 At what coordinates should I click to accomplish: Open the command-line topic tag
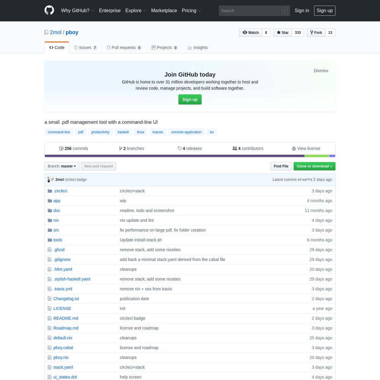[x=59, y=132]
